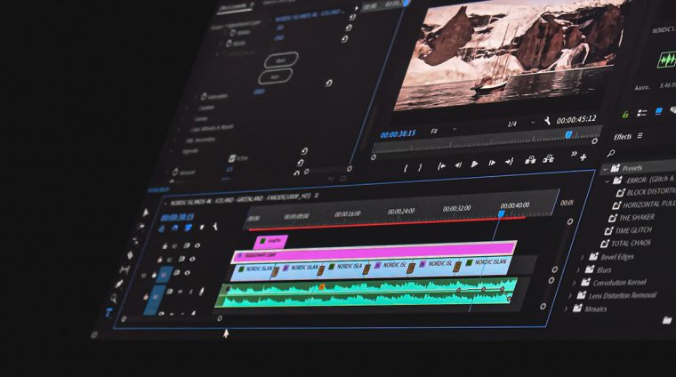The width and height of the screenshot is (676, 377).
Task: Step back one frame
Action: 458,165
